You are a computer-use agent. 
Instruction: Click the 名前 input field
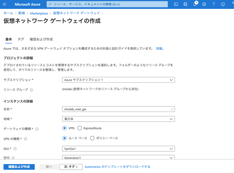[118, 109]
